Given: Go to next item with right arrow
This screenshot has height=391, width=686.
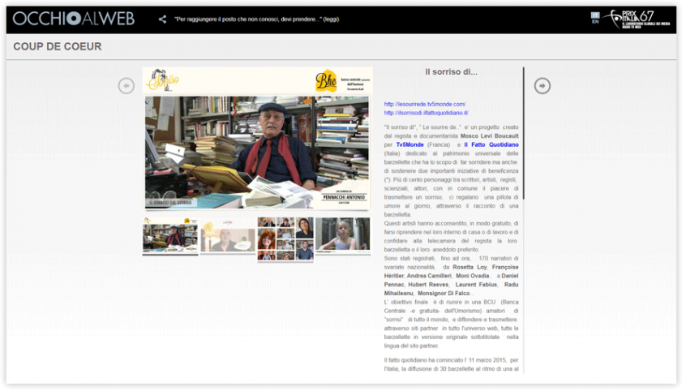Looking at the screenshot, I should tap(542, 86).
